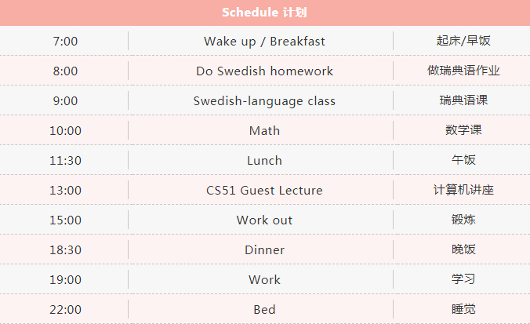Select the 数学课 cell

(x=463, y=131)
